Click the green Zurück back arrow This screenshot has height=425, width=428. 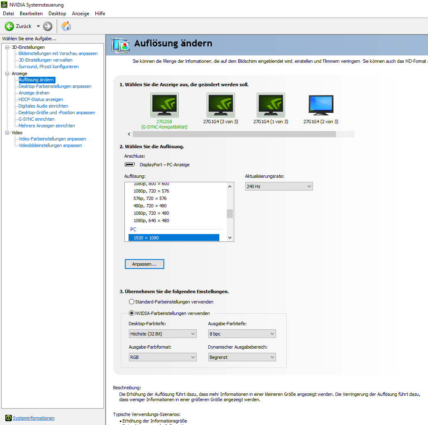pyautogui.click(x=9, y=26)
